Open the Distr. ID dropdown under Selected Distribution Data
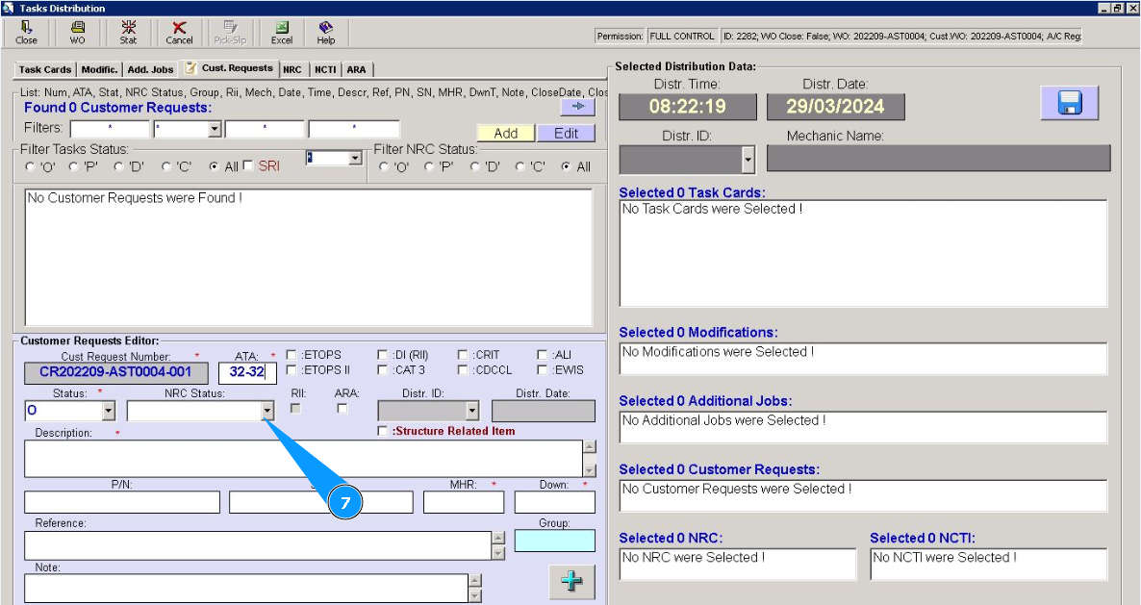Viewport: 1141px width, 605px height. click(748, 160)
